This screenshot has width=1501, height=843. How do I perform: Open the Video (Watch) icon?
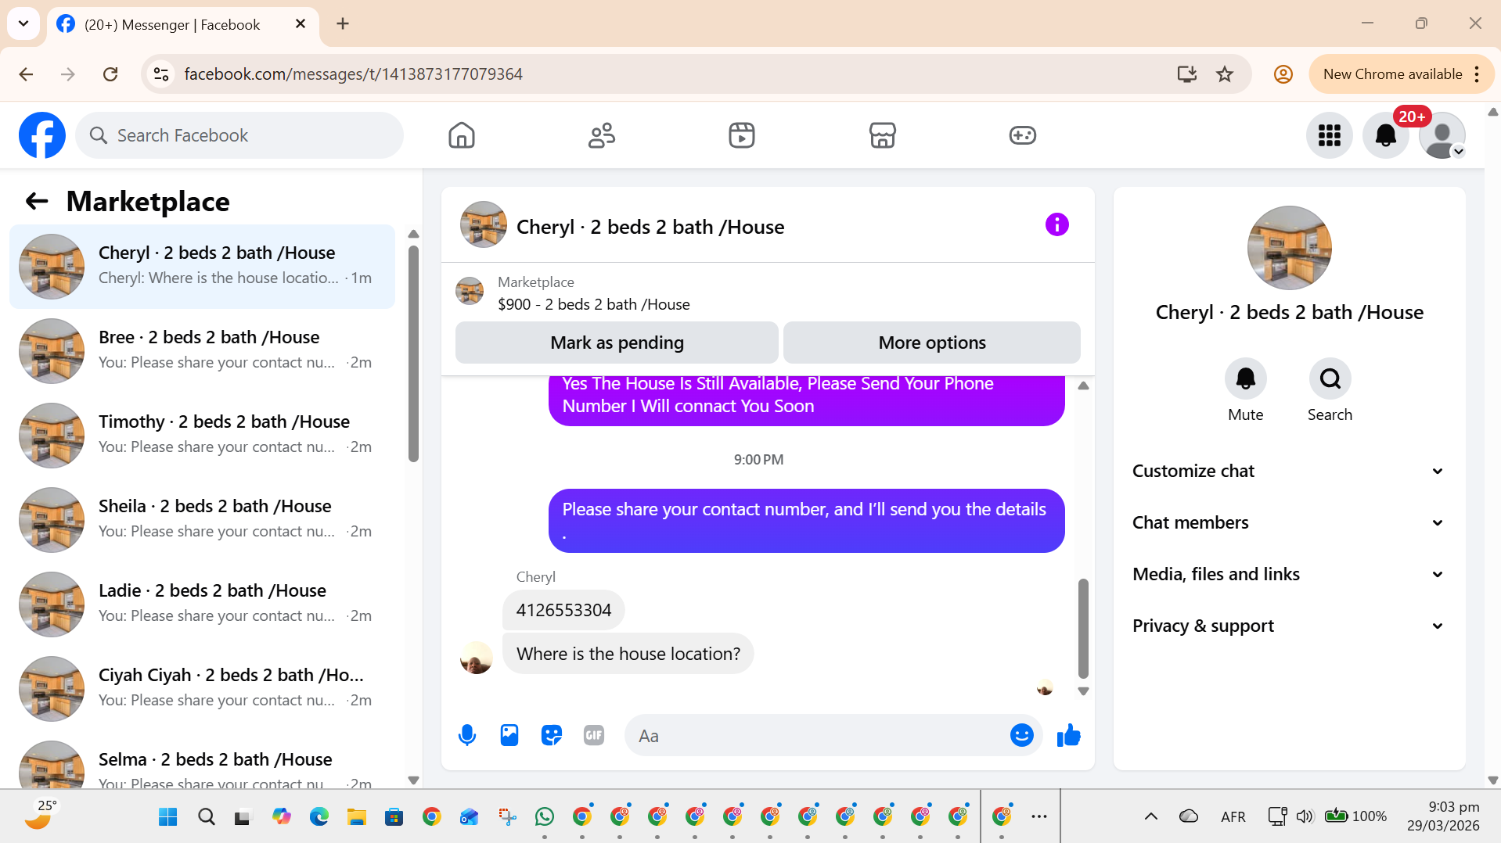coord(742,135)
